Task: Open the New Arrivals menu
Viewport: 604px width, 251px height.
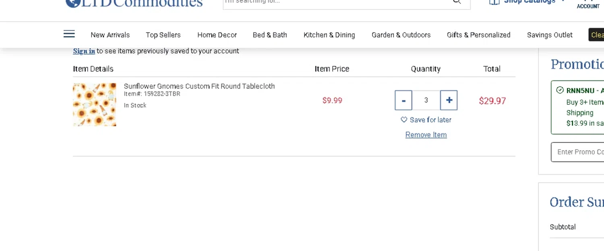Action: (110, 35)
